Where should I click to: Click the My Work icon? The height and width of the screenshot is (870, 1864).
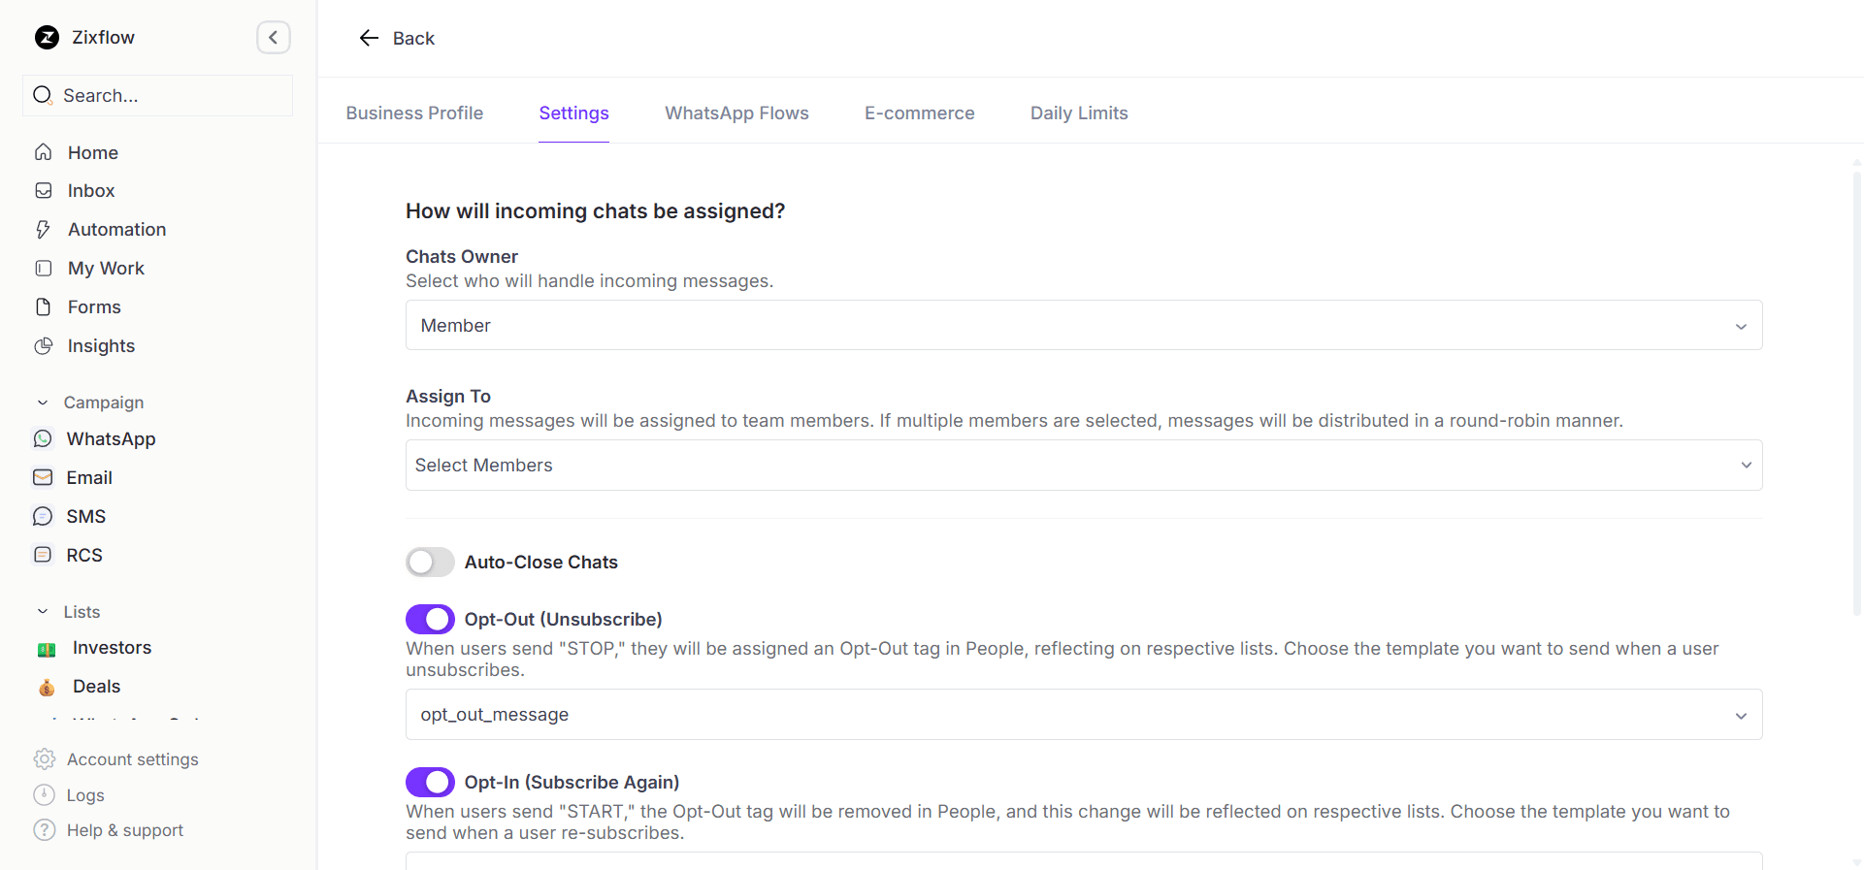pyautogui.click(x=44, y=269)
